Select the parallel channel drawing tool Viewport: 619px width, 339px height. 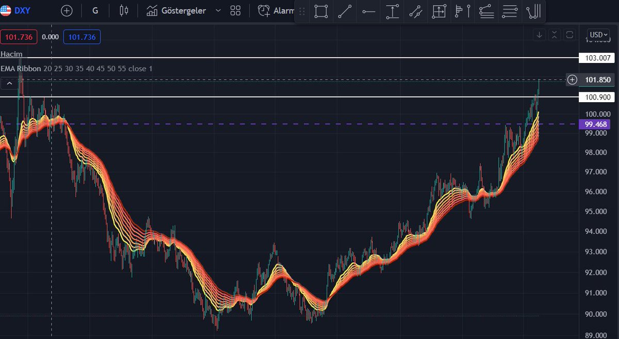pyautogui.click(x=416, y=11)
